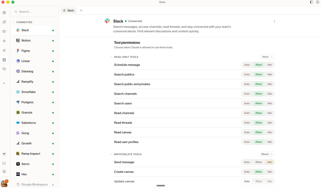
Task: Click the three-dot menu beside Slack Connected
Action: pos(274,21)
